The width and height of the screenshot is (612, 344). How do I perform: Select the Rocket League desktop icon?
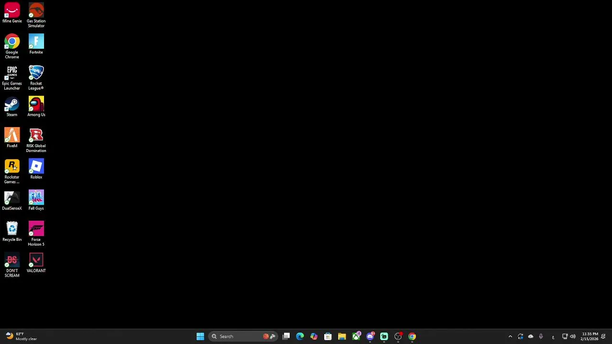[36, 78]
